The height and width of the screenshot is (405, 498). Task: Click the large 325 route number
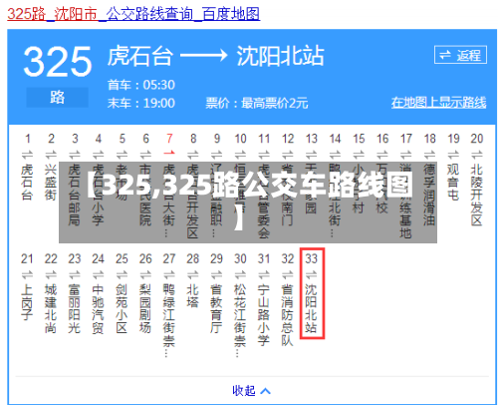tap(57, 62)
